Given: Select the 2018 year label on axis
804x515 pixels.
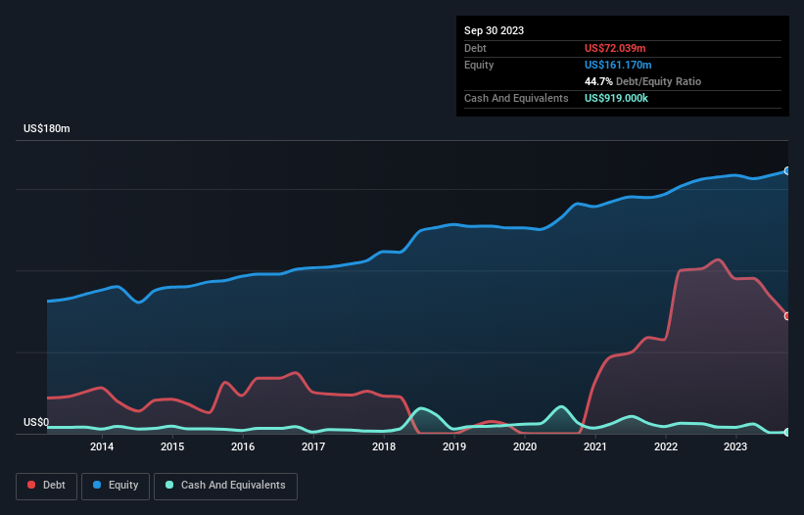Looking at the screenshot, I should pos(384,447).
